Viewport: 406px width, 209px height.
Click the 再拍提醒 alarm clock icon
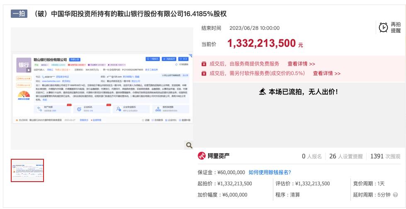tap(383, 27)
